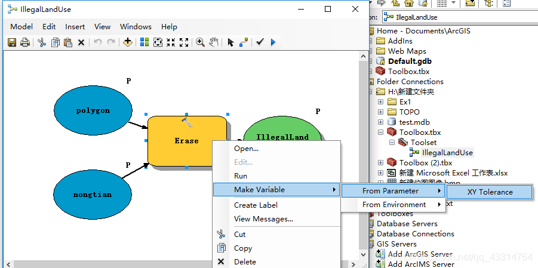Screen dimensions: 538x268
Task: Add data or tool to model
Action: pos(128,42)
